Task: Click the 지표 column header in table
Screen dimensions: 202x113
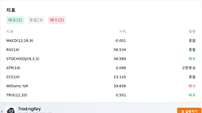Action: pyautogui.click(x=10, y=32)
